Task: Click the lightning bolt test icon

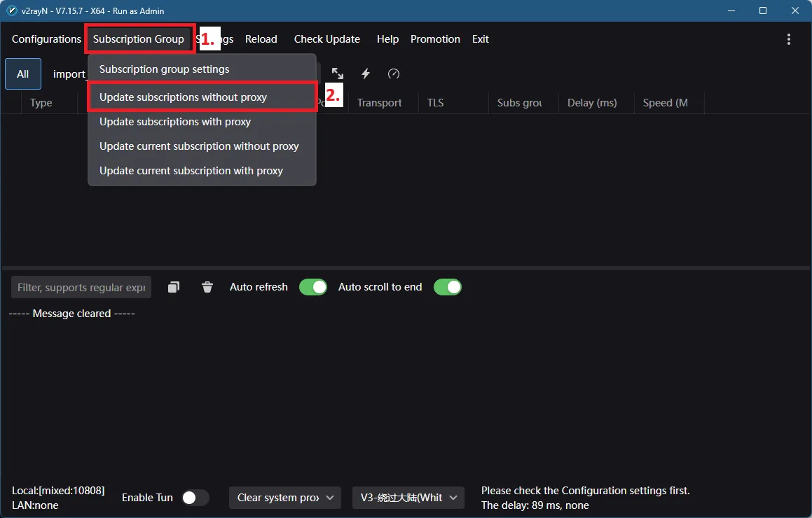Action: [366, 73]
